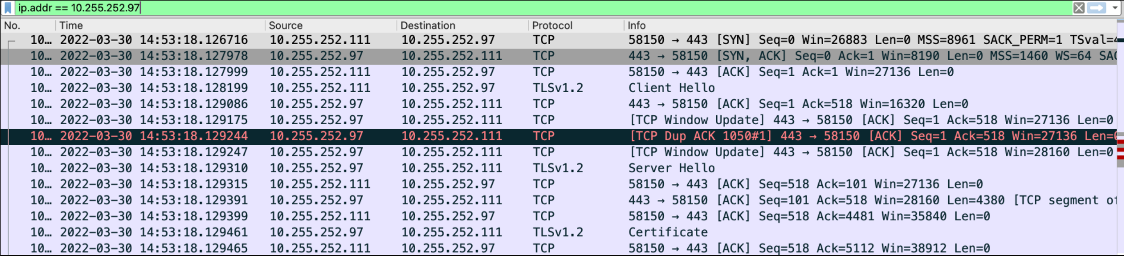Sort packets by the Time column

(x=160, y=26)
